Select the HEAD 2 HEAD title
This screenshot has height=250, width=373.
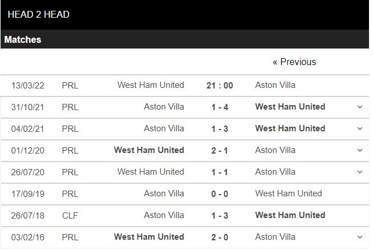(x=39, y=14)
